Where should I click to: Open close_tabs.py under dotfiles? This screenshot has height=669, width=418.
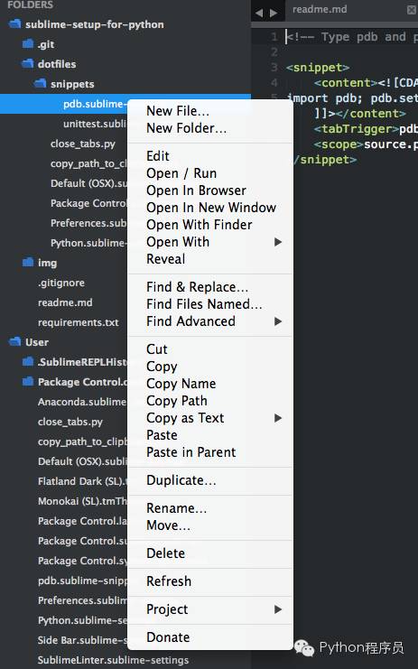coord(83,144)
